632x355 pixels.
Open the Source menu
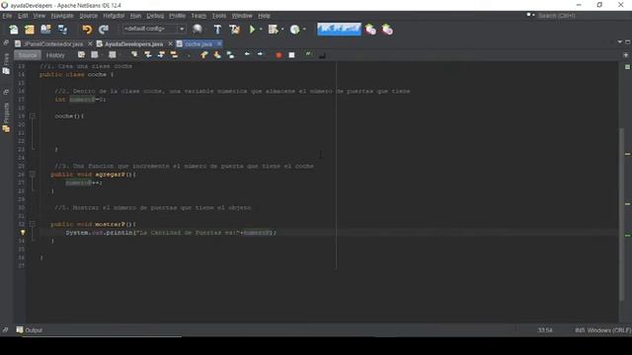(89, 16)
